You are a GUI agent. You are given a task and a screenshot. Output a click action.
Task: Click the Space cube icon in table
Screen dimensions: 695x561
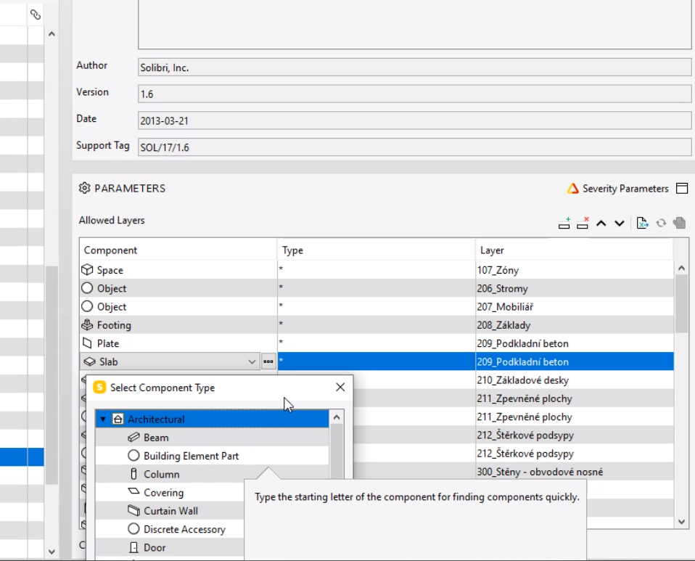[87, 270]
